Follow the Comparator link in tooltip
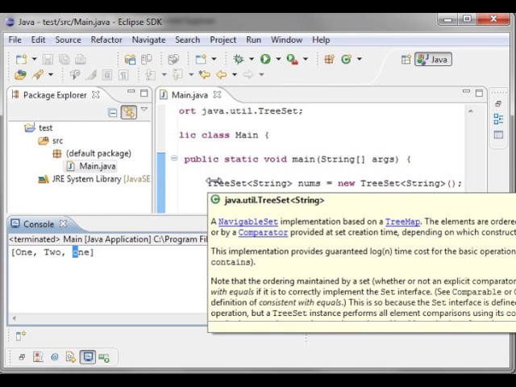 coord(263,232)
